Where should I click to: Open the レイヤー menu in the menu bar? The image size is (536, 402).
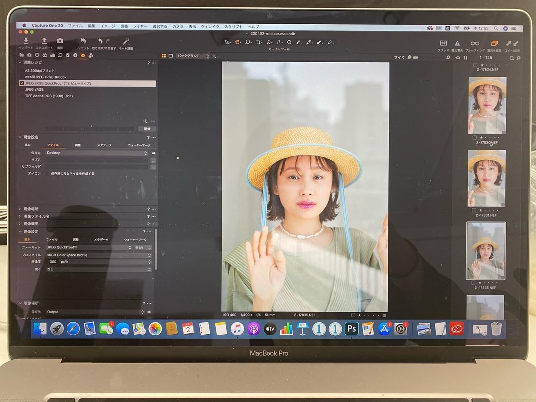140,26
